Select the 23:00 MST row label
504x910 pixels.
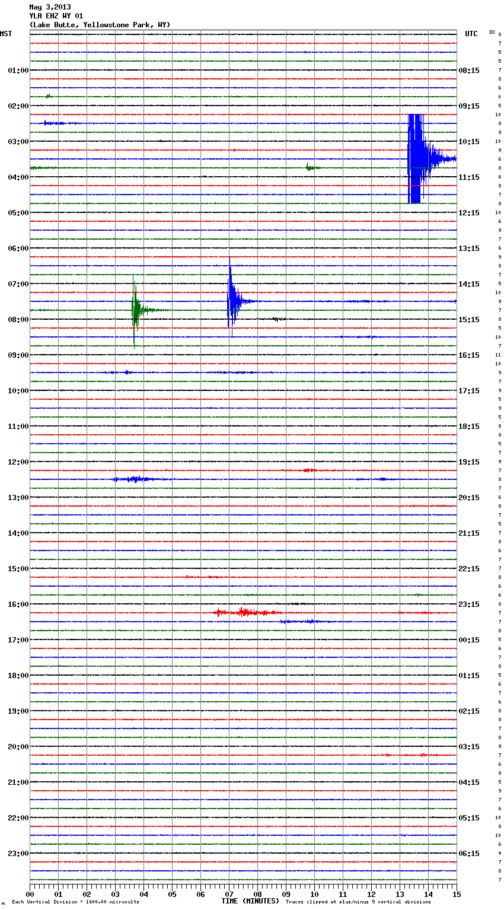pos(18,854)
